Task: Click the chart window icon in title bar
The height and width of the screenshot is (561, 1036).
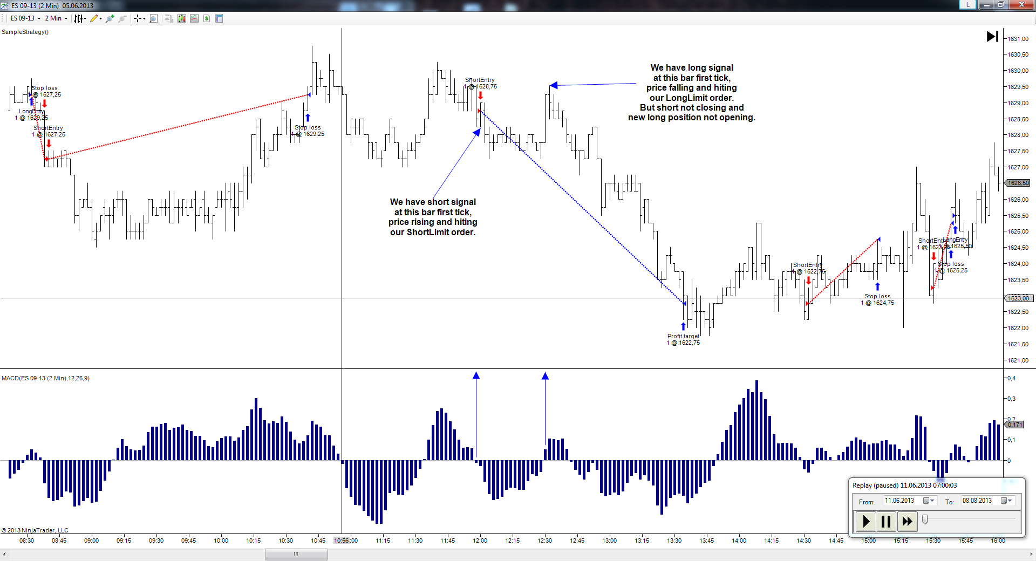Action: pos(5,5)
